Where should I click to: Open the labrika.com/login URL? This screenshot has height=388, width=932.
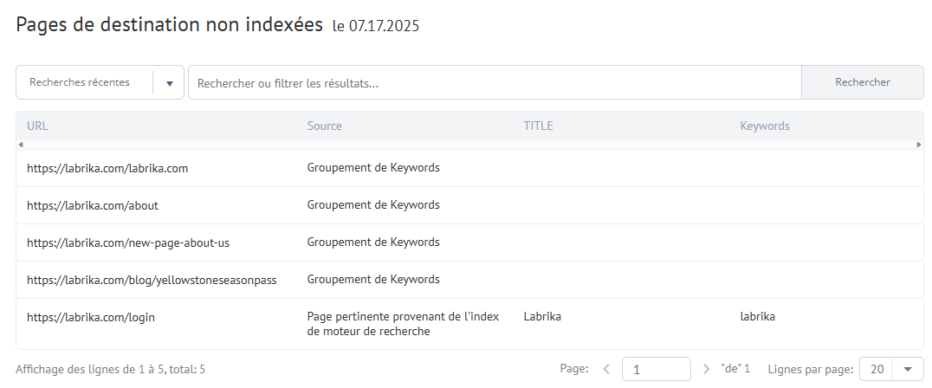click(90, 318)
